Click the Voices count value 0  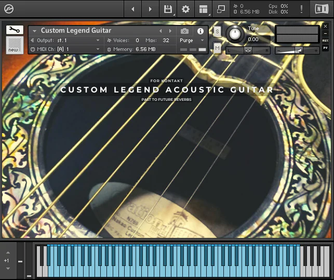tap(137, 41)
